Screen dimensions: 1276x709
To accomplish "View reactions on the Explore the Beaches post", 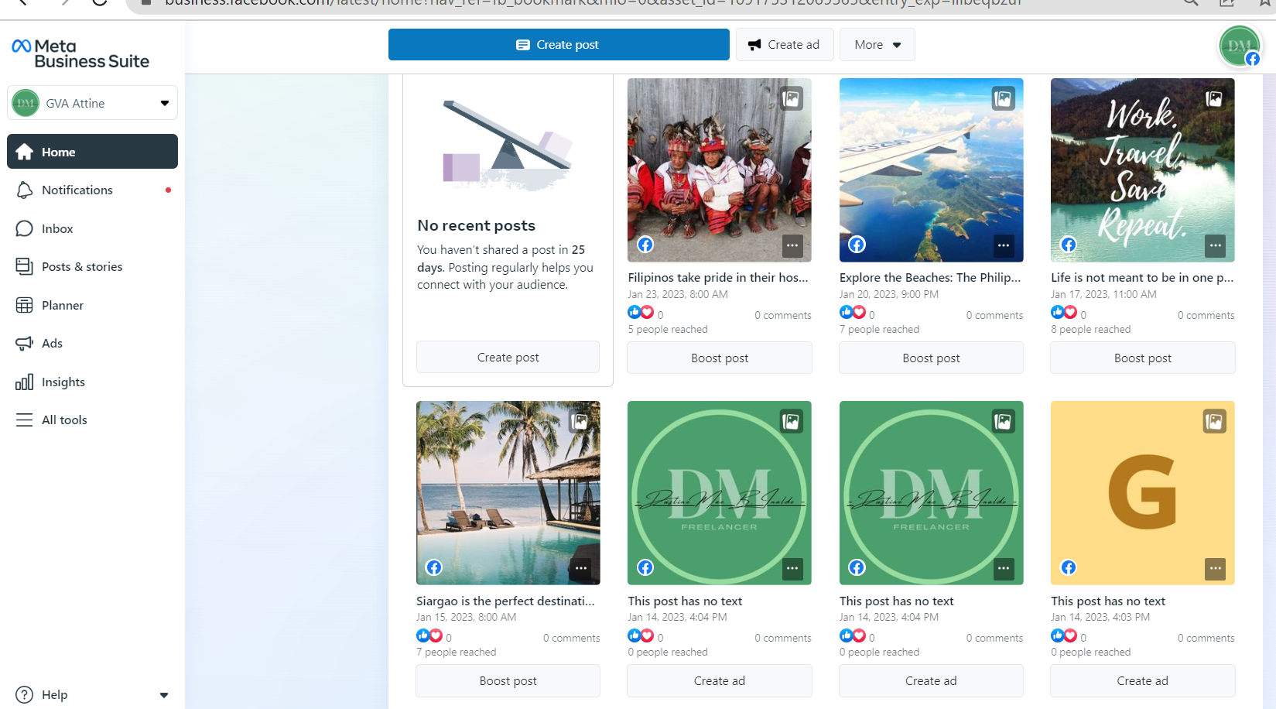I will pyautogui.click(x=857, y=313).
